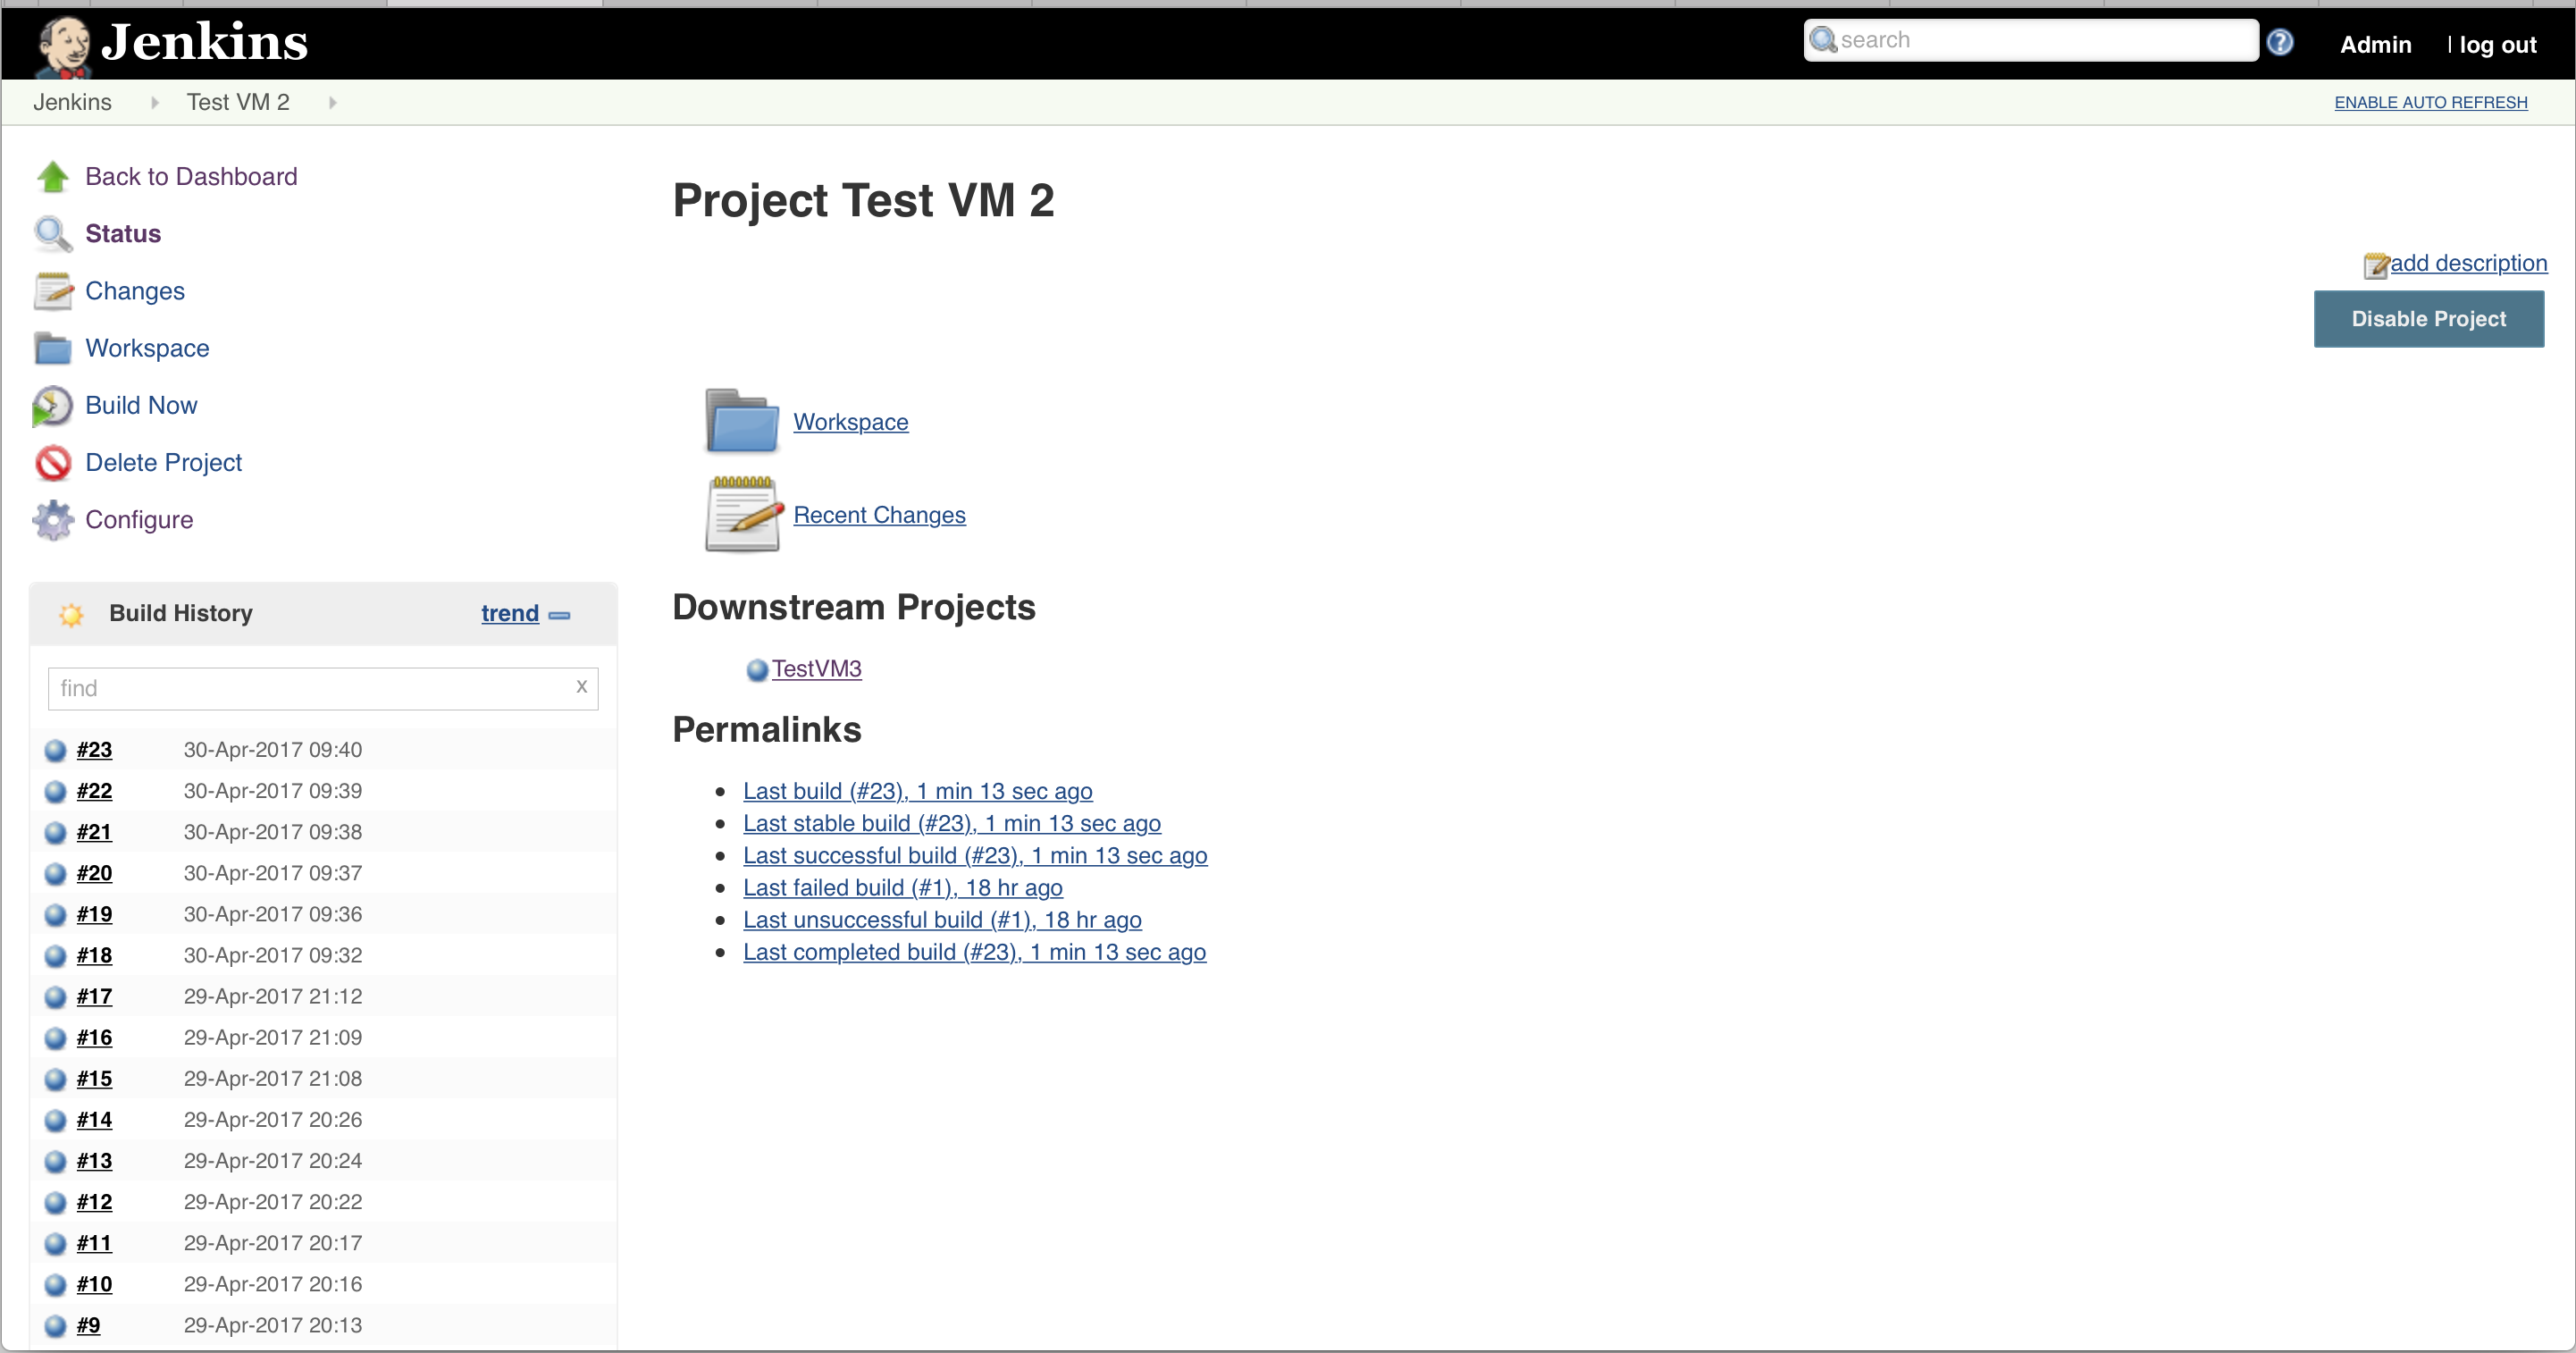This screenshot has width=2576, height=1353.
Task: Click the Delete Project red icon
Action: click(53, 462)
